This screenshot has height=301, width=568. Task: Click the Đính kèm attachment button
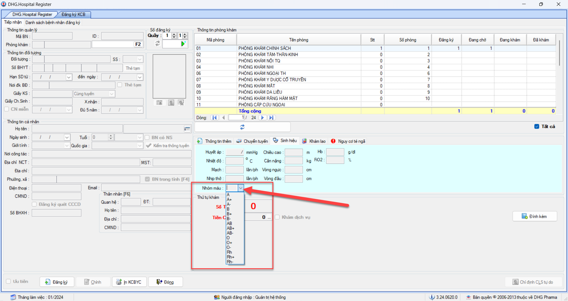tap(535, 216)
